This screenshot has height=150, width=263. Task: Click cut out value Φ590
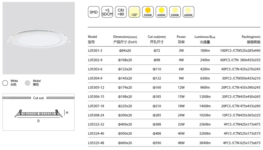point(157,143)
